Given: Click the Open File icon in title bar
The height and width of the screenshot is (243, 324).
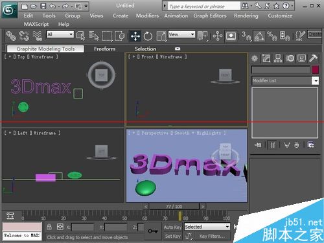Looking at the screenshot, I should (x=34, y=6).
